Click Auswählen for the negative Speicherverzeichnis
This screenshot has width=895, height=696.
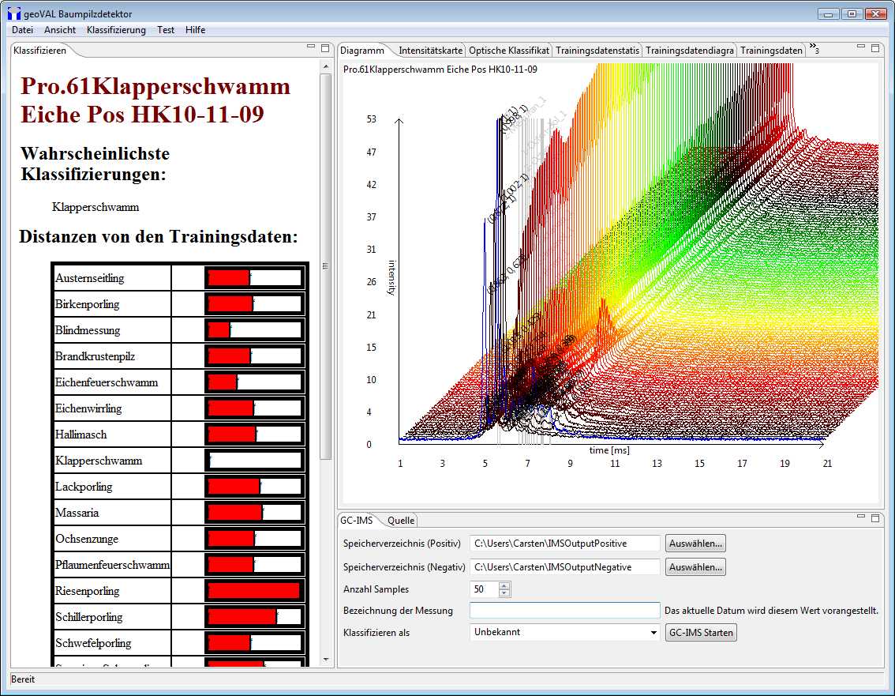pos(695,567)
